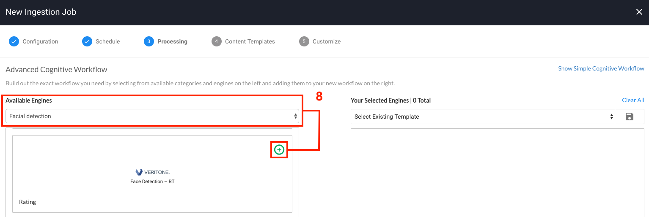649x217 pixels.
Task: Show Simple Cognitive Workflow
Action: tap(601, 68)
